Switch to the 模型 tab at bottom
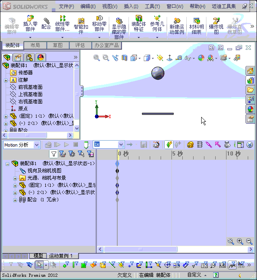 point(38,256)
